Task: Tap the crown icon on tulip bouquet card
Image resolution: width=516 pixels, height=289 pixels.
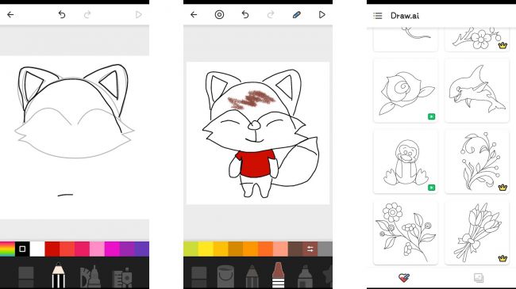Action: pos(503,258)
